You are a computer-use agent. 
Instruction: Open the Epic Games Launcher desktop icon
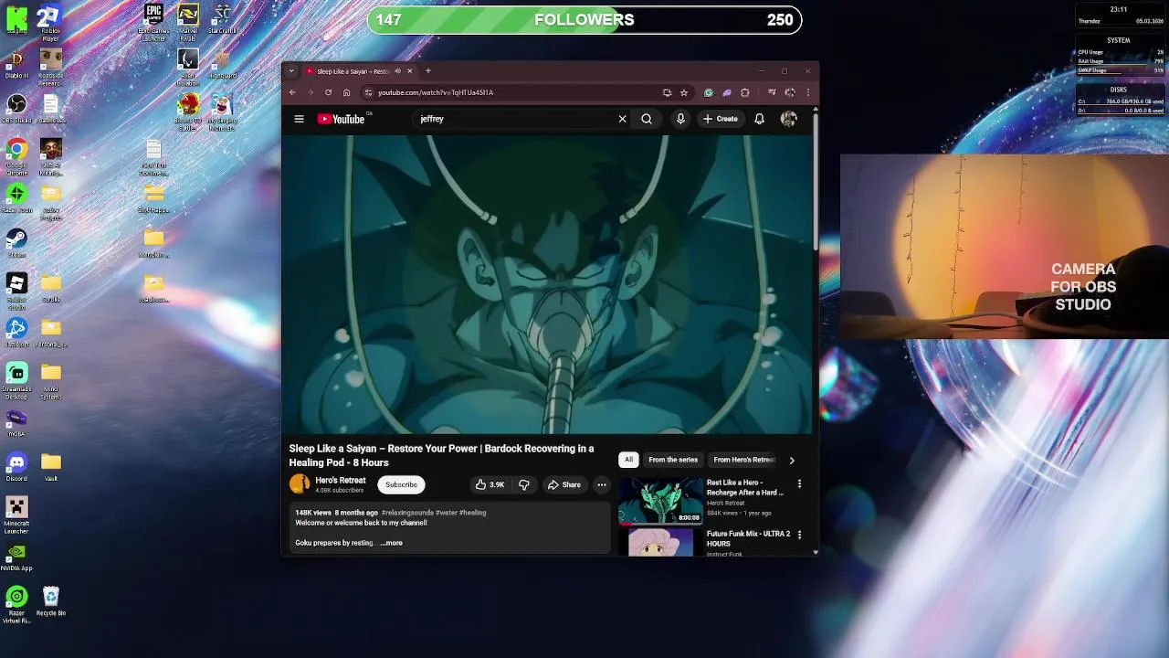pos(153,22)
